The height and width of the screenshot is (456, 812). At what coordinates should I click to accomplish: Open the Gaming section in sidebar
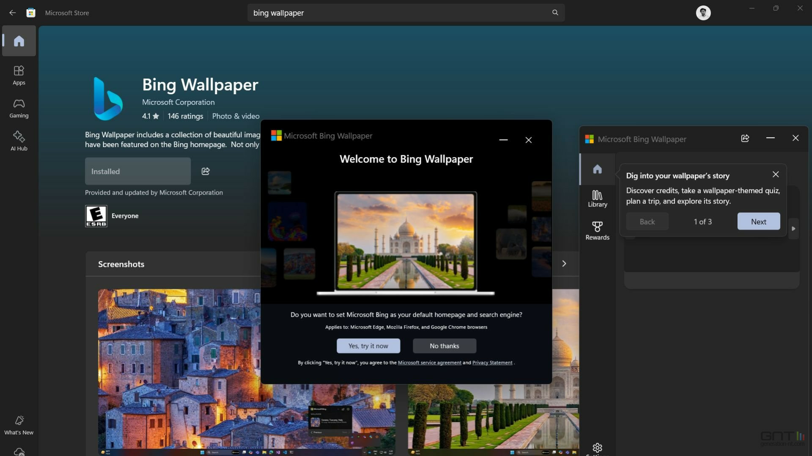click(x=19, y=108)
